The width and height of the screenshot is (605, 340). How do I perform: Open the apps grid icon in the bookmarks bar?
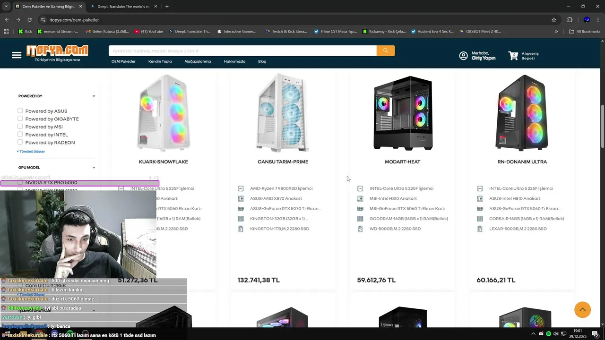pos(6,32)
